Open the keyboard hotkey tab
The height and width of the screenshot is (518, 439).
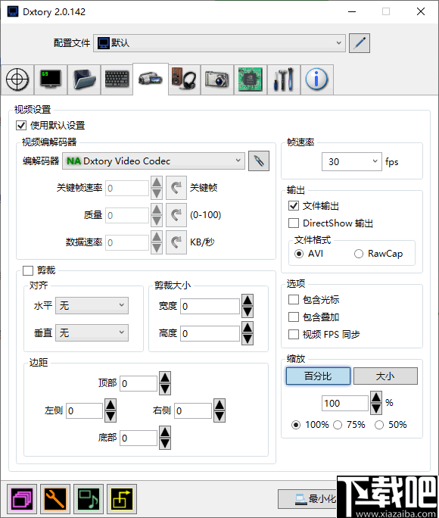[x=117, y=80]
